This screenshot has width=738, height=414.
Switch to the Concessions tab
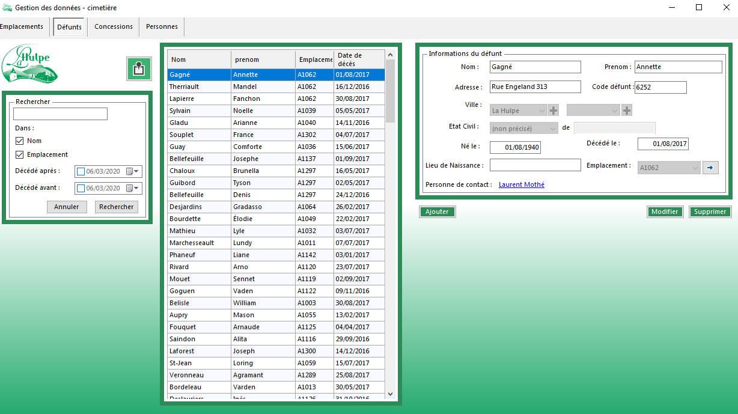click(114, 27)
